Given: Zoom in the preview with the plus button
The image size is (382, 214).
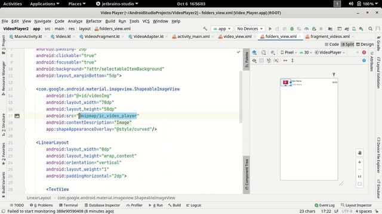Looking at the screenshot, I should pyautogui.click(x=359, y=162).
